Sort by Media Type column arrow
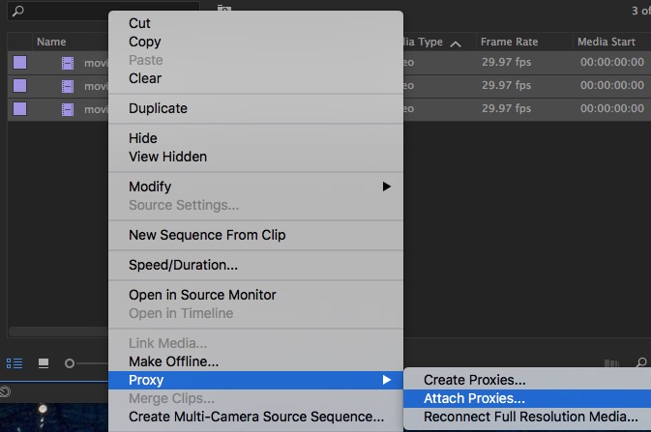 click(x=456, y=43)
